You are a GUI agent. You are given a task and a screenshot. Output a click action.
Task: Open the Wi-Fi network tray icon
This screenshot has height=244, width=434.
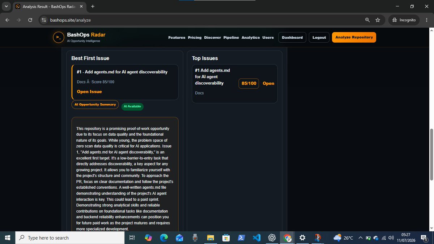coord(383,238)
